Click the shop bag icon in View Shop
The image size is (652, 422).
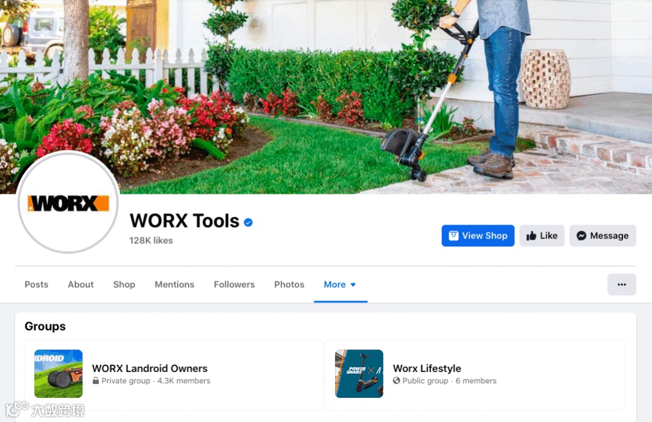tap(453, 235)
